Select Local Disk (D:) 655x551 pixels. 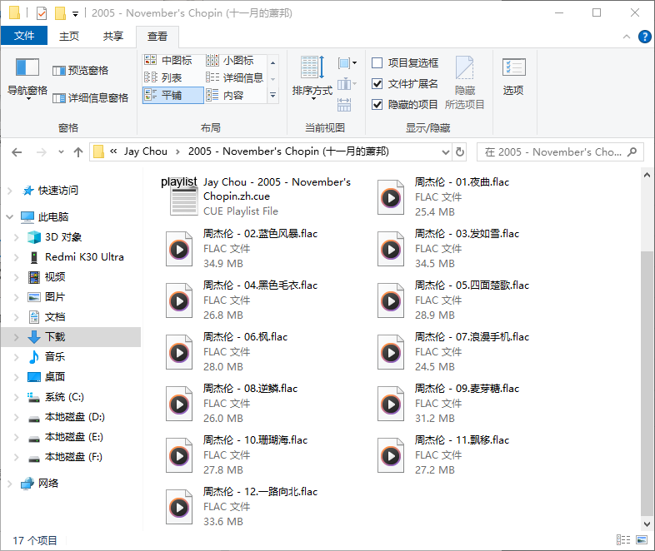tap(74, 417)
